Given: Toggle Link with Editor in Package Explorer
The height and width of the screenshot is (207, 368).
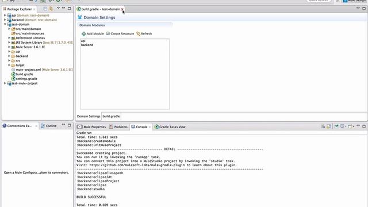Looking at the screenshot, I should pos(51,9).
